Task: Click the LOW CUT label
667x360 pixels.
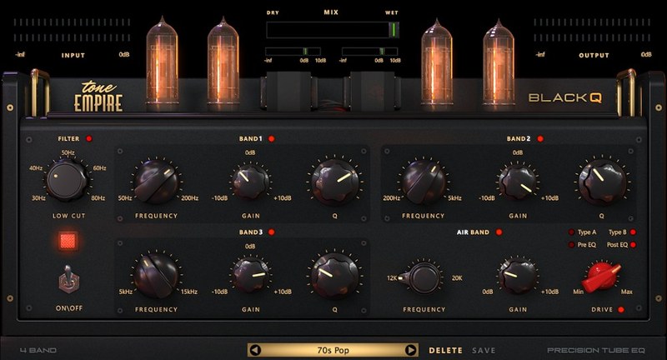Action: pyautogui.click(x=69, y=216)
